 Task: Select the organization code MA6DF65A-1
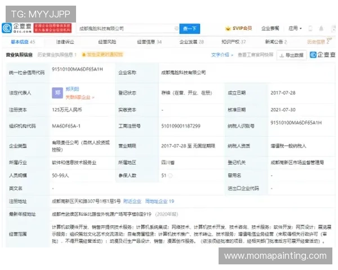point(66,126)
